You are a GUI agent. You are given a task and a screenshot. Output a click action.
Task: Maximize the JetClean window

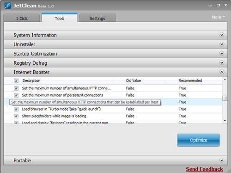point(218,5)
